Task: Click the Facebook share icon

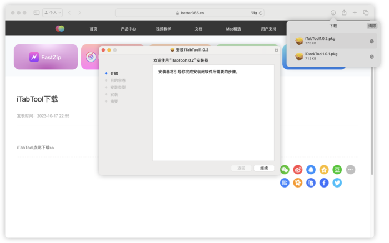Action: pos(324,183)
